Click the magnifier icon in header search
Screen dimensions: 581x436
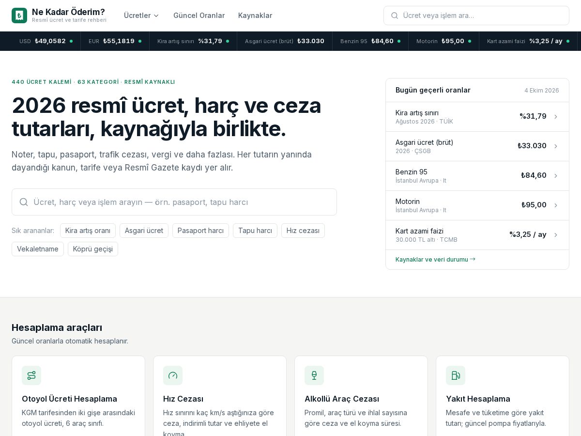395,16
